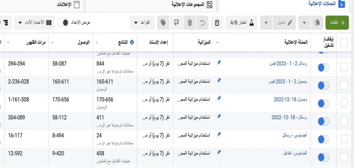Switch to الإعلانات tab
This screenshot has height=168, width=354.
68,4
